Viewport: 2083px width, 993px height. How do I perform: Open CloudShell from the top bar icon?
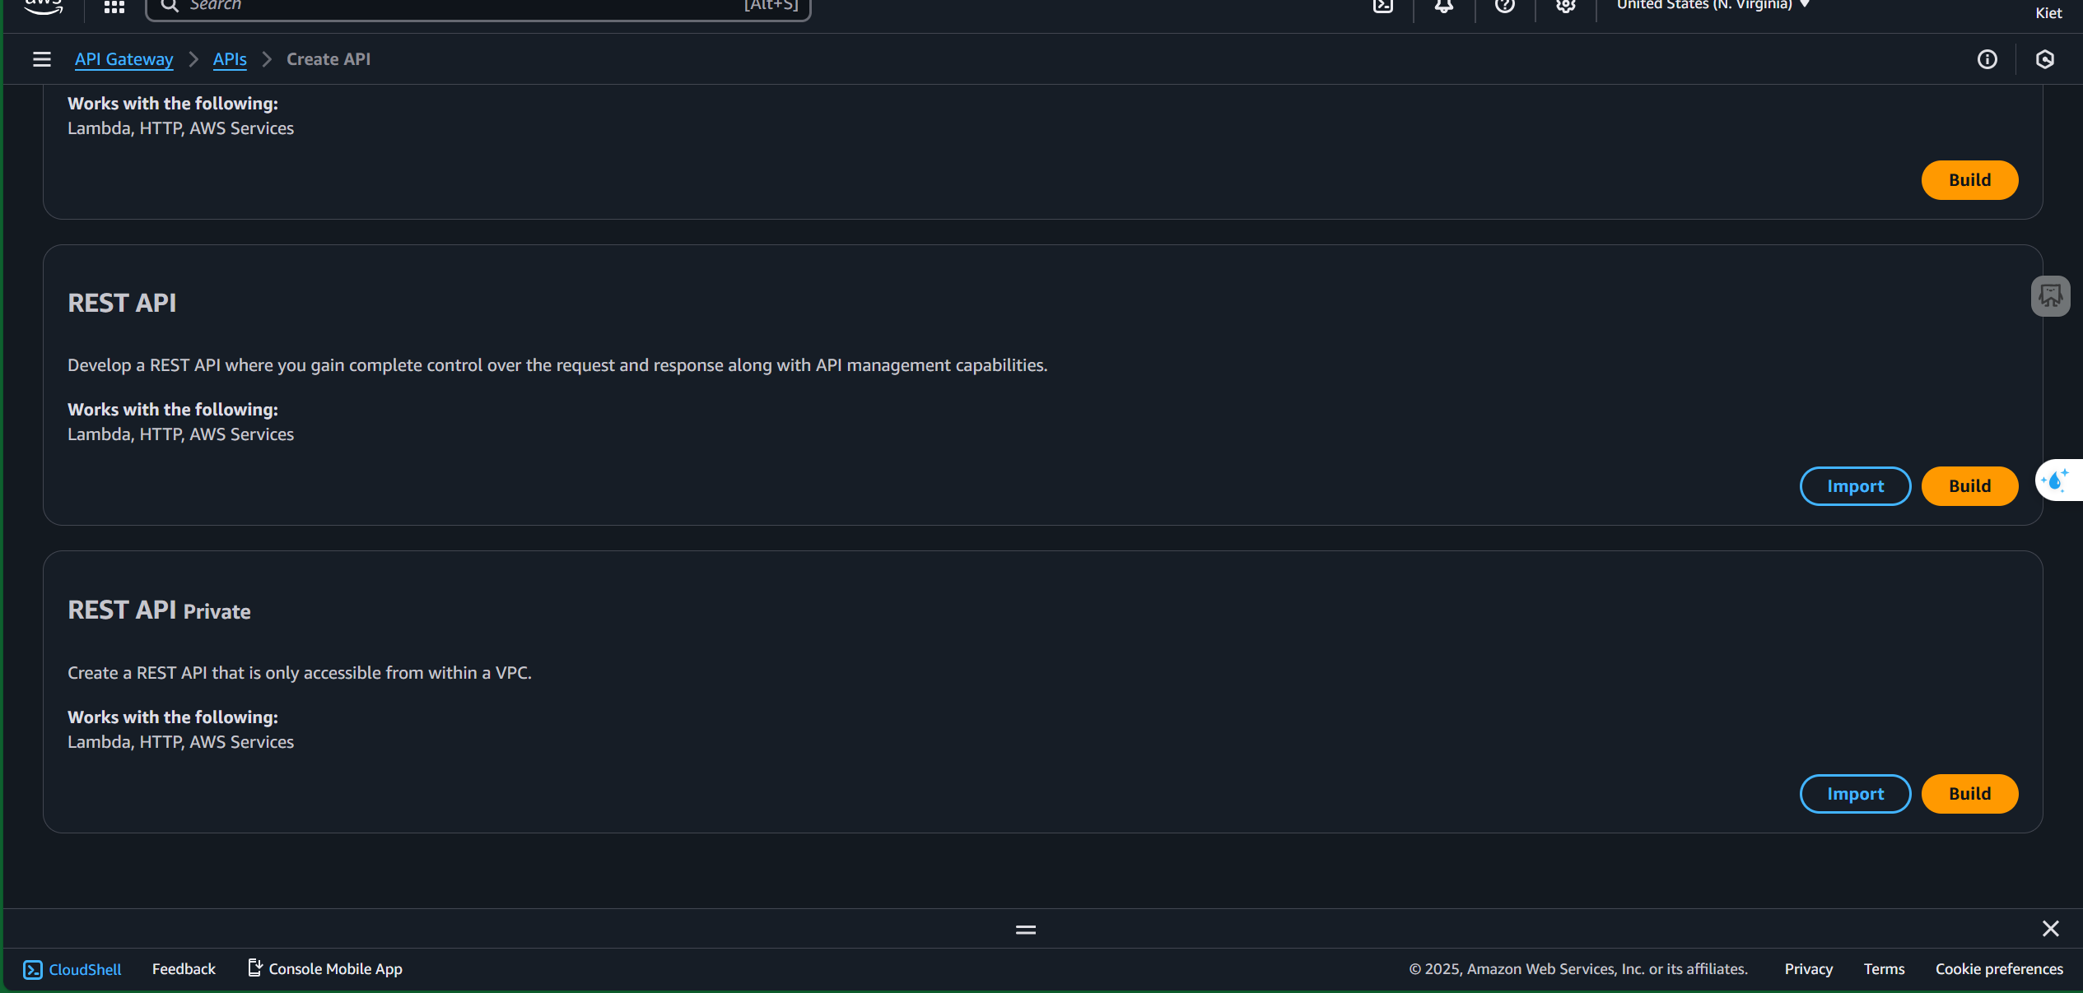1383,7
